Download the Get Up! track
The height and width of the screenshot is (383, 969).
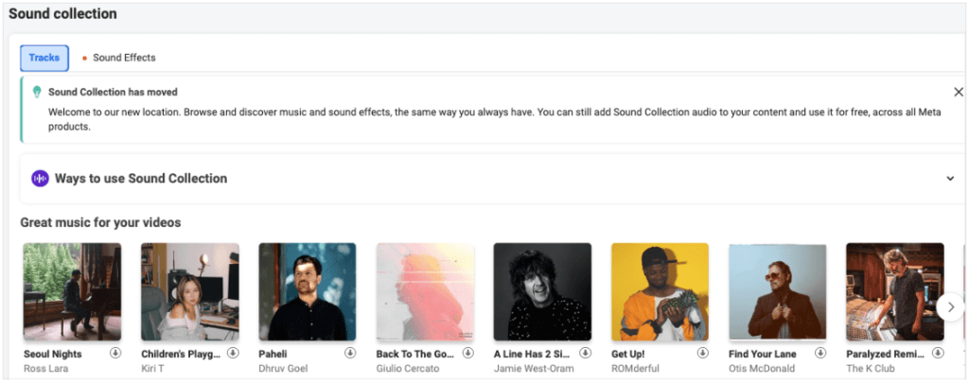pos(702,353)
